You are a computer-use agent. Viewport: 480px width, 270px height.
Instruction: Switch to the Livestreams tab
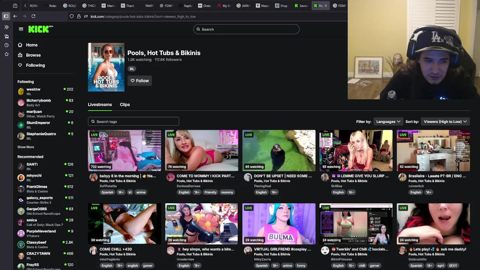click(100, 105)
